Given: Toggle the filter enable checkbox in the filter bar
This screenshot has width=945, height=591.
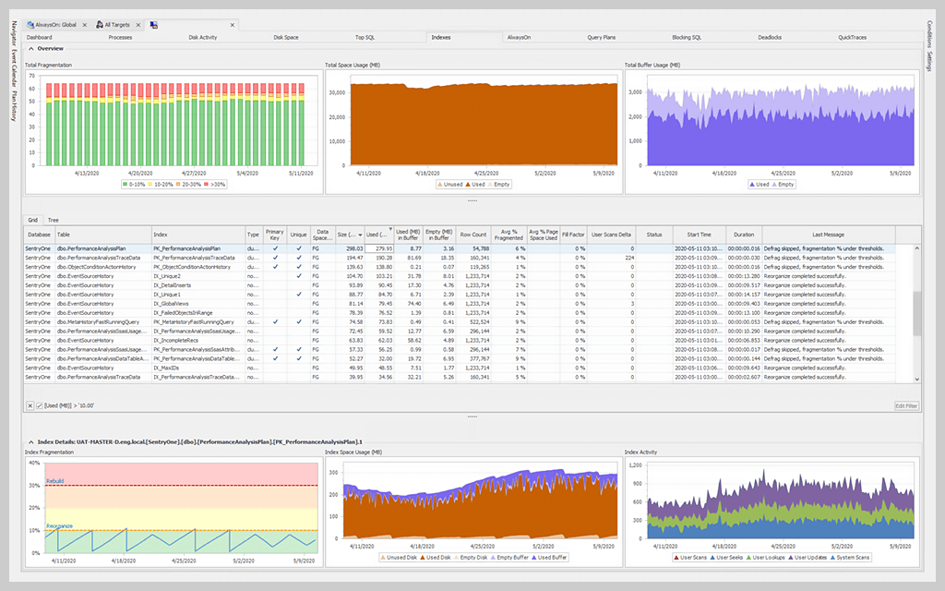Looking at the screenshot, I should [41, 405].
